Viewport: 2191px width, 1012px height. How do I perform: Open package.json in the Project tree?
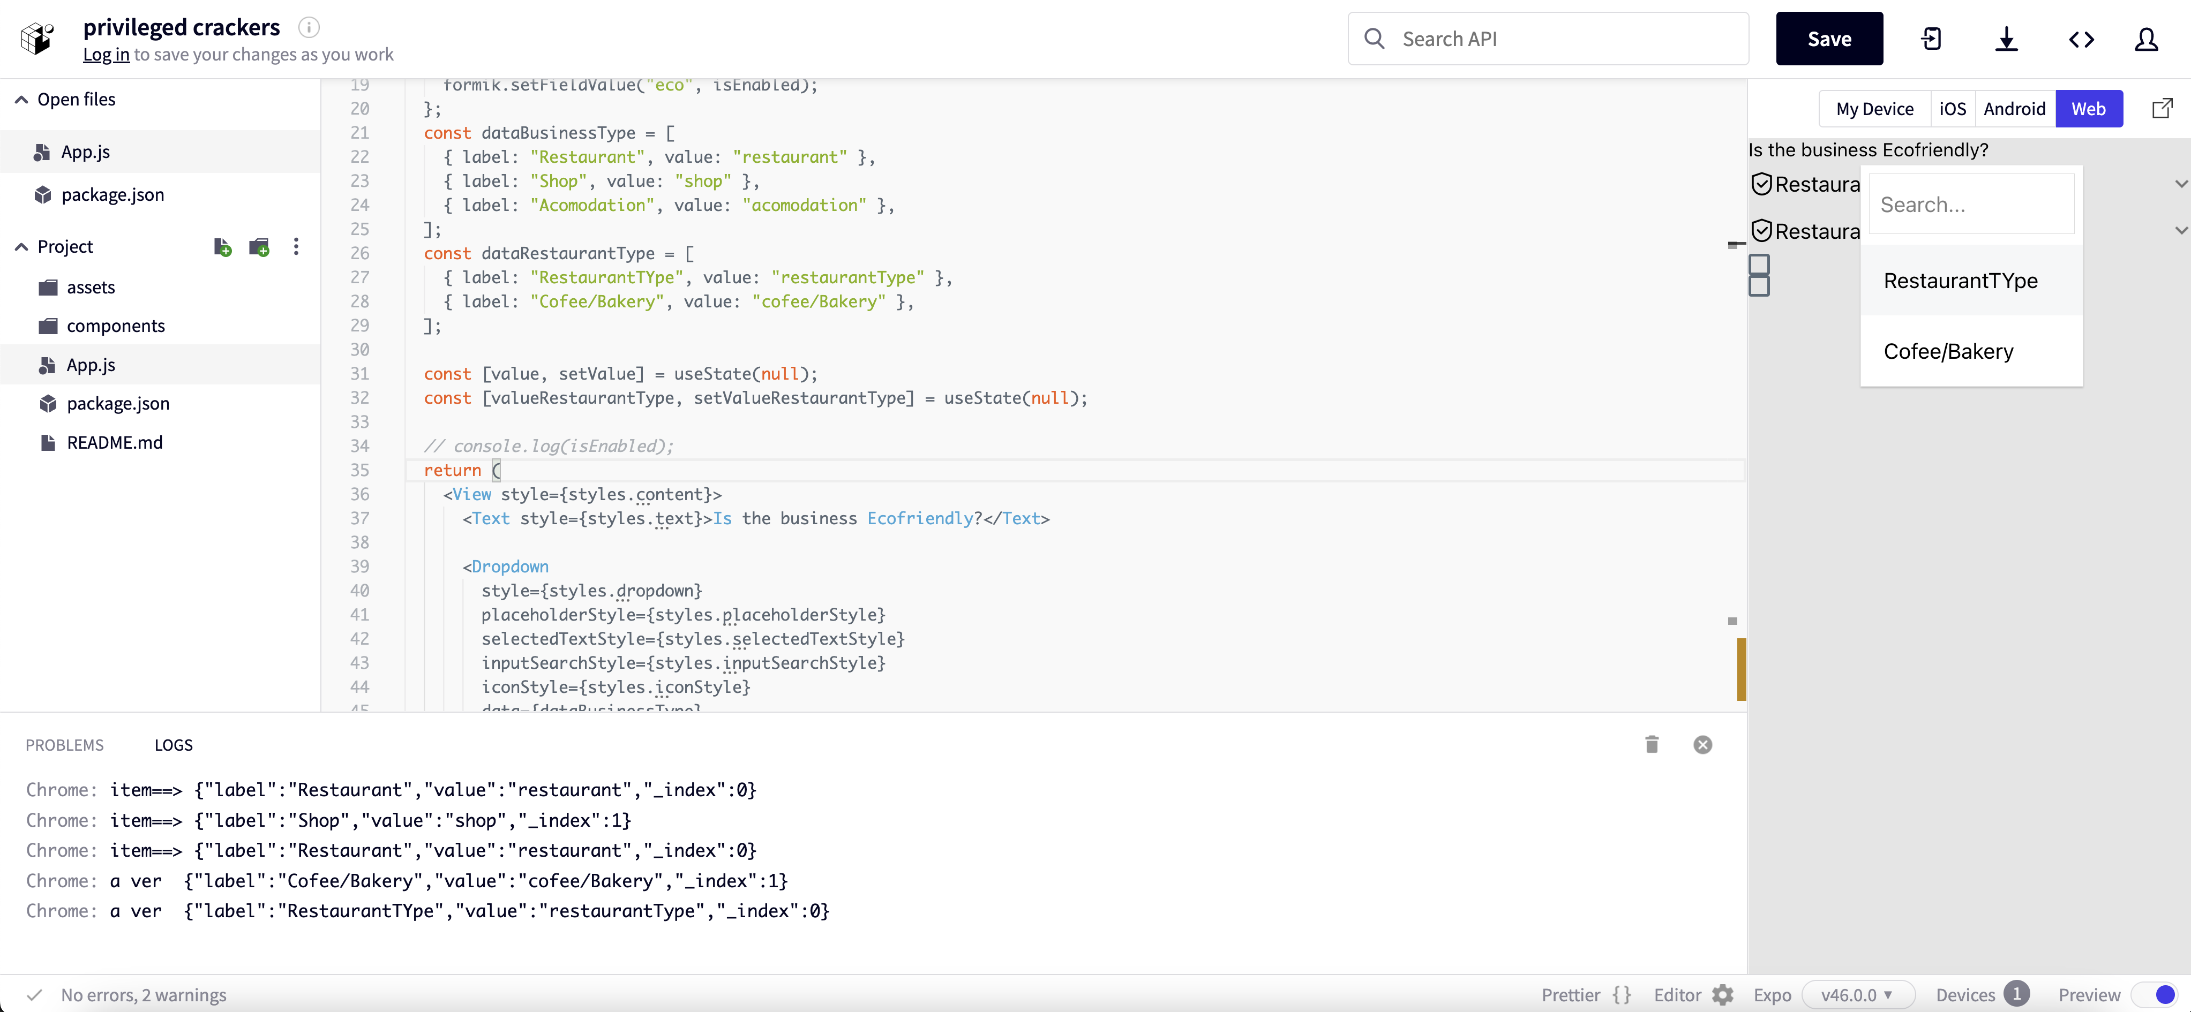tap(117, 403)
